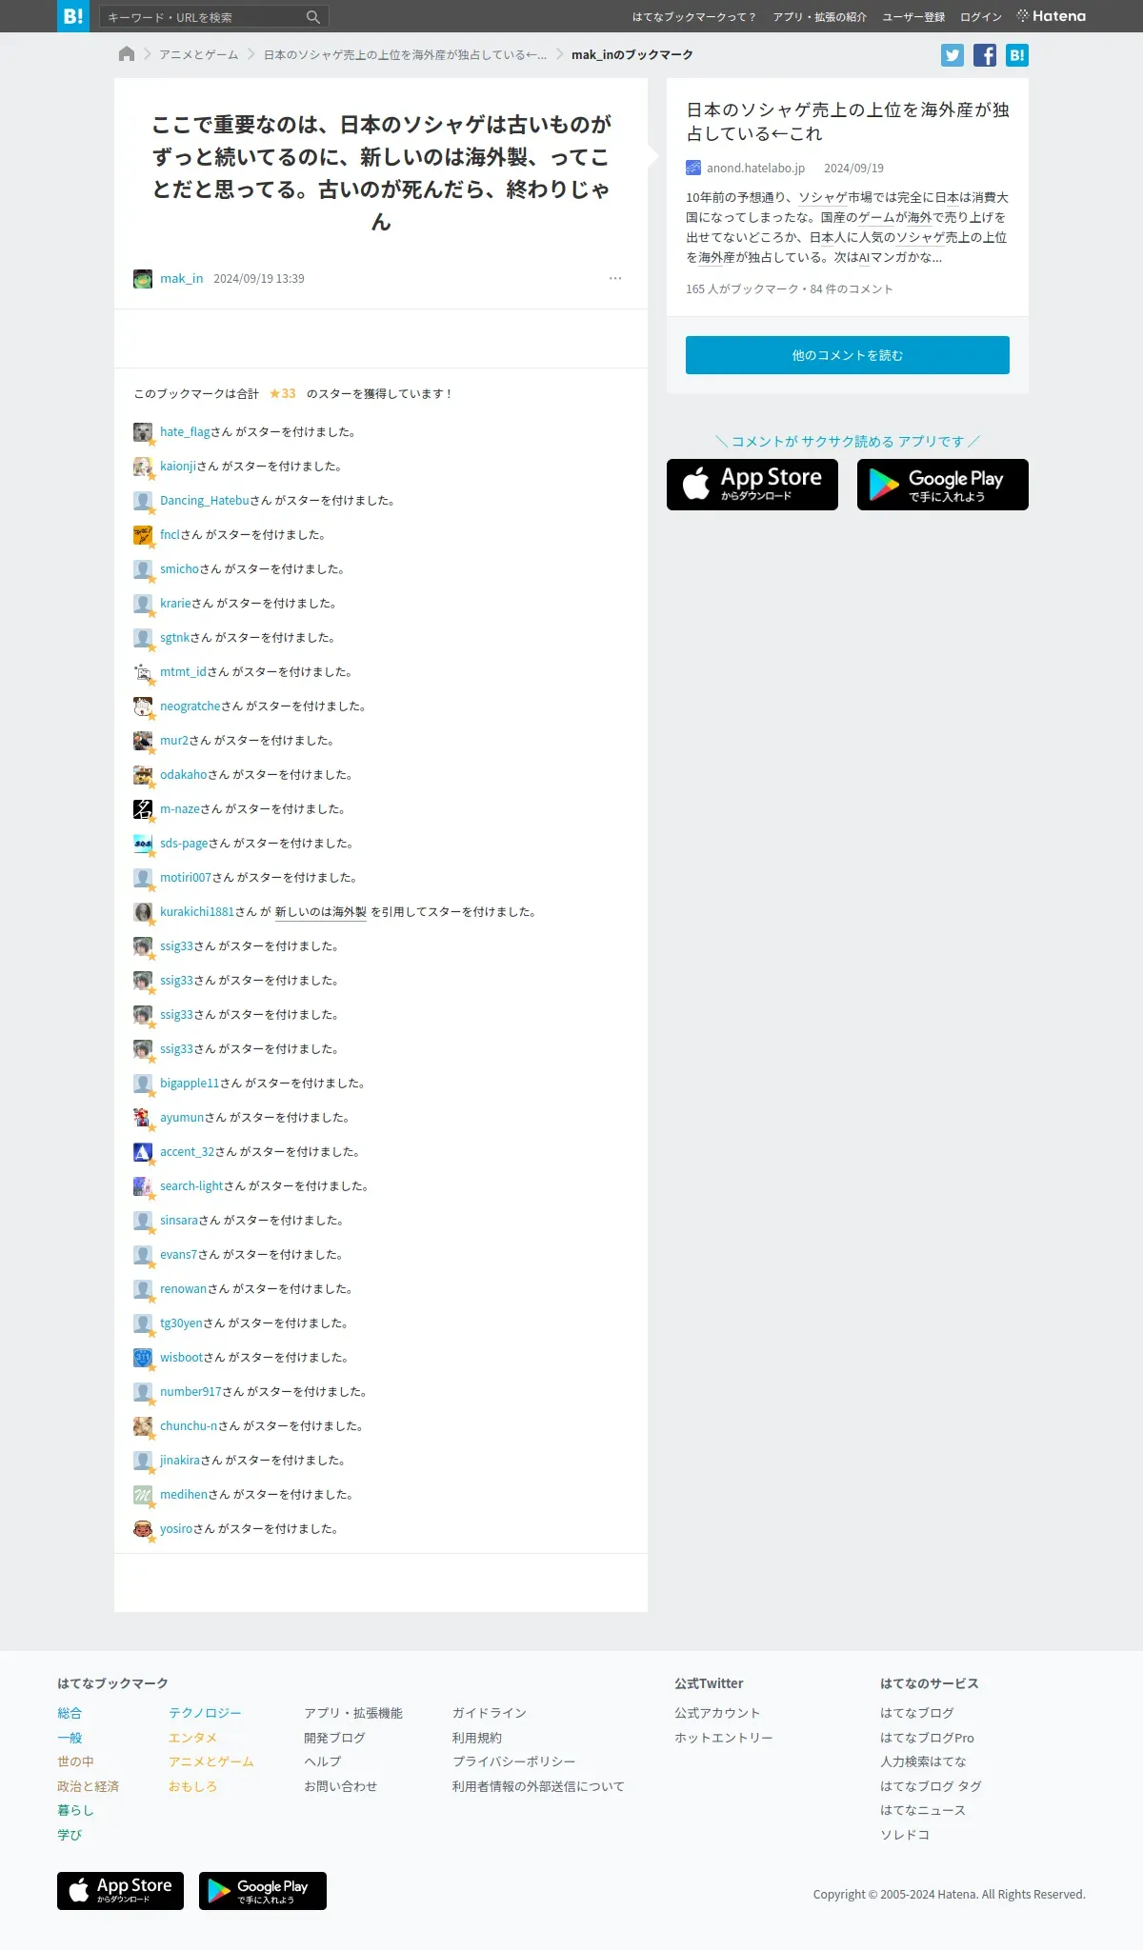This screenshot has height=1950, width=1143.
Task: Open ユーザー登録 in the header
Action: 913,17
